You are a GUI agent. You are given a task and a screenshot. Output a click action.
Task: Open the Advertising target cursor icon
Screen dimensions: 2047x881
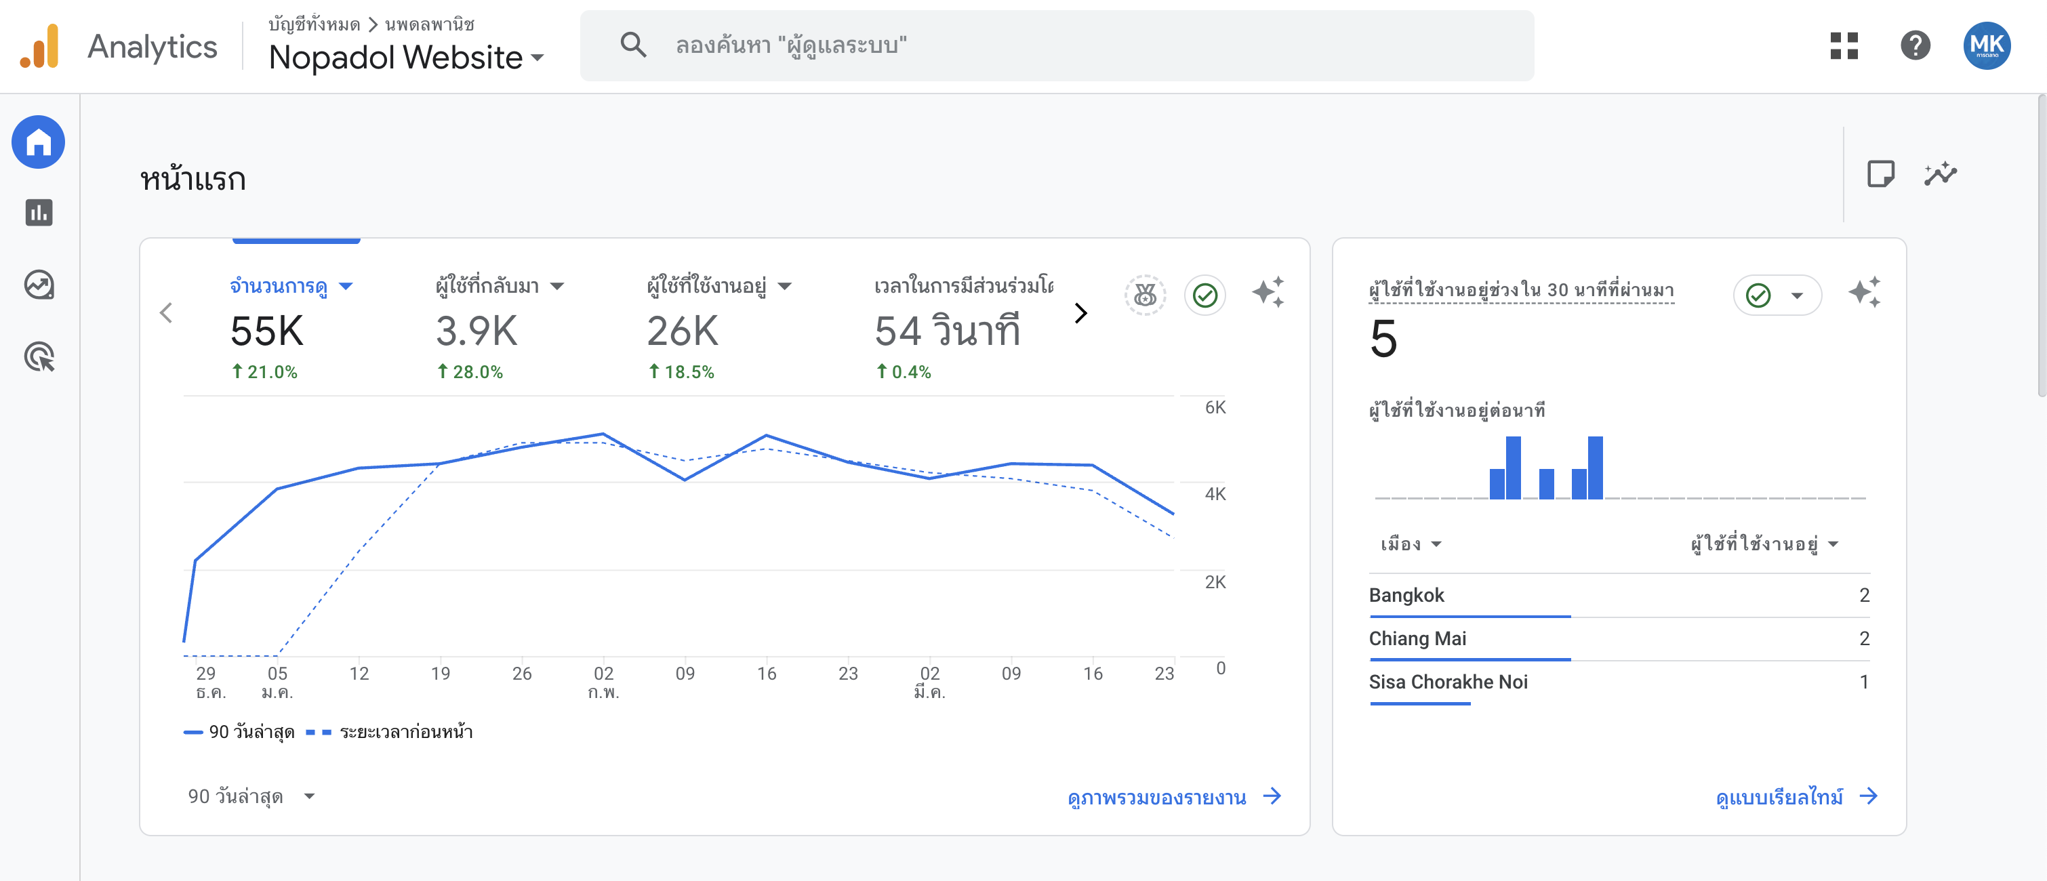pos(38,356)
